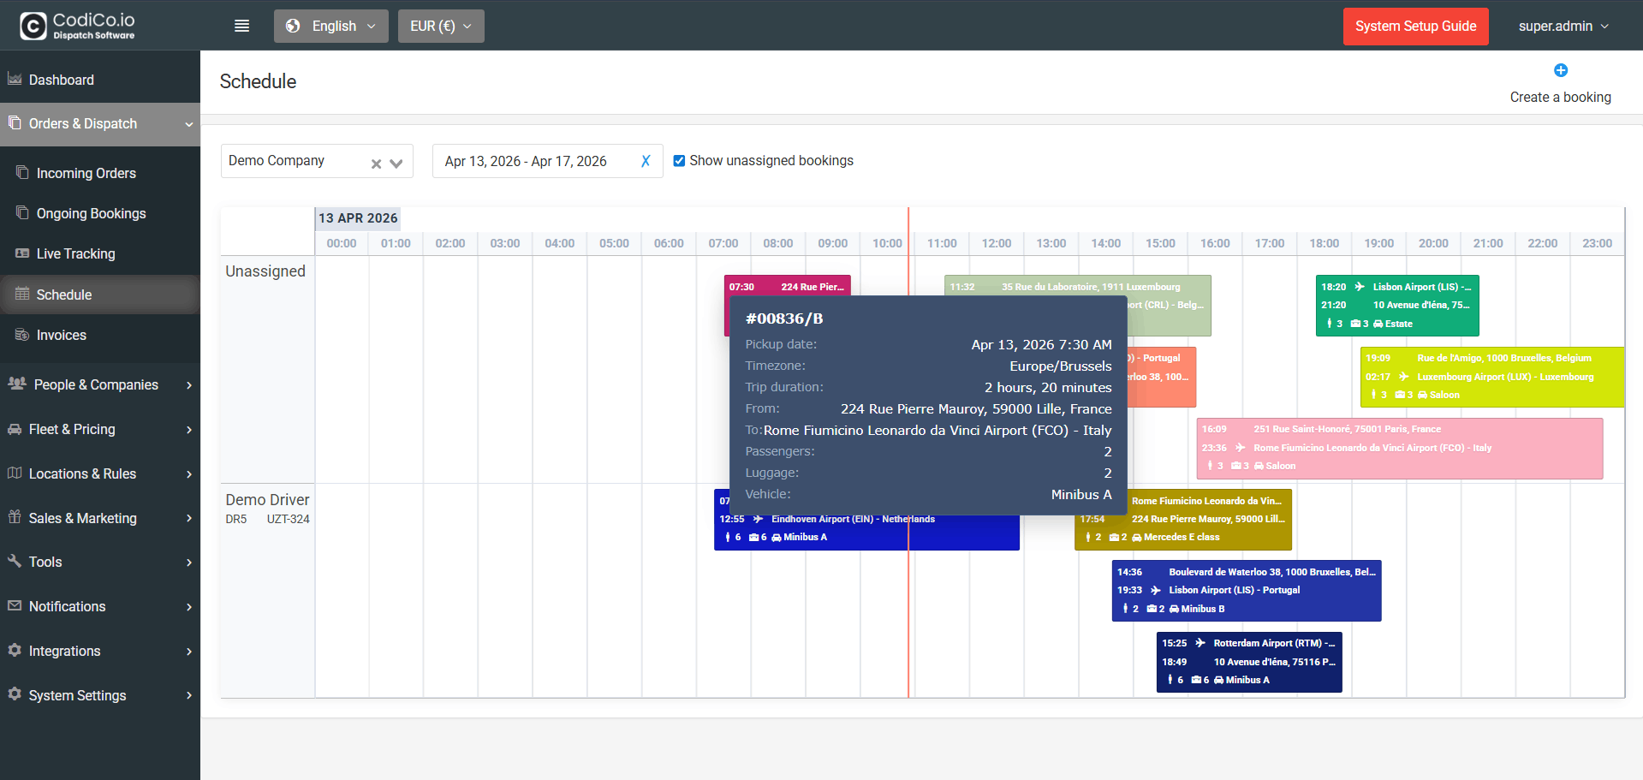Click the hamburger menu icon

pos(242,26)
